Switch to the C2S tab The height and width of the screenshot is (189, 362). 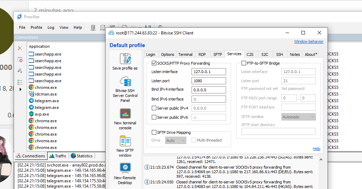250,54
